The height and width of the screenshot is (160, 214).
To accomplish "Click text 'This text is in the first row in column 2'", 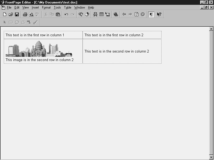I will (114, 35).
